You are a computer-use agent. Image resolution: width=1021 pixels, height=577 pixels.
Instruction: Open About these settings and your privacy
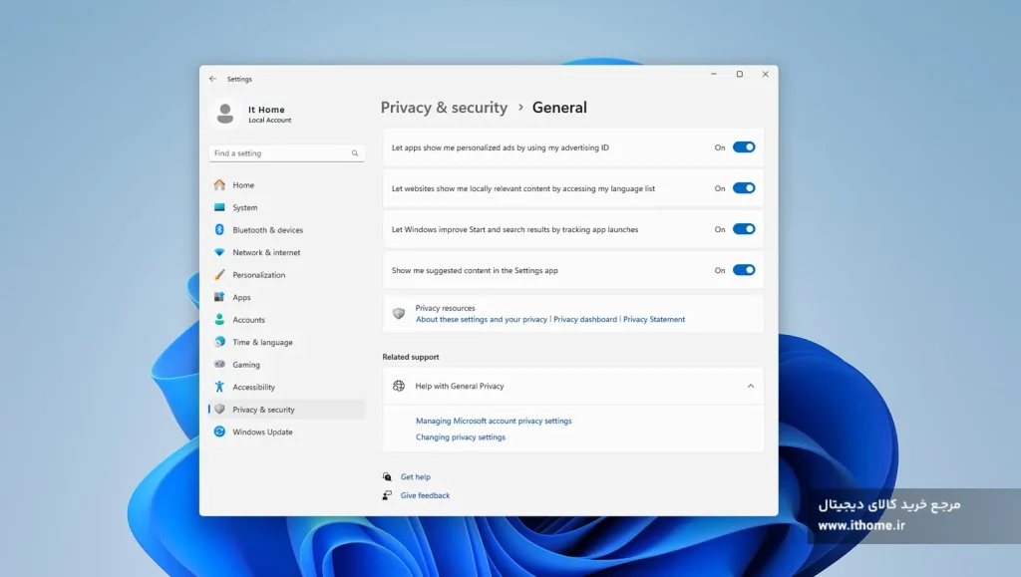482,320
